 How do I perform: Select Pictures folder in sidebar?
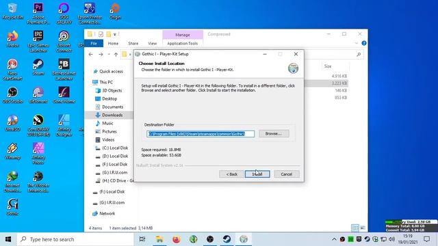[106, 131]
